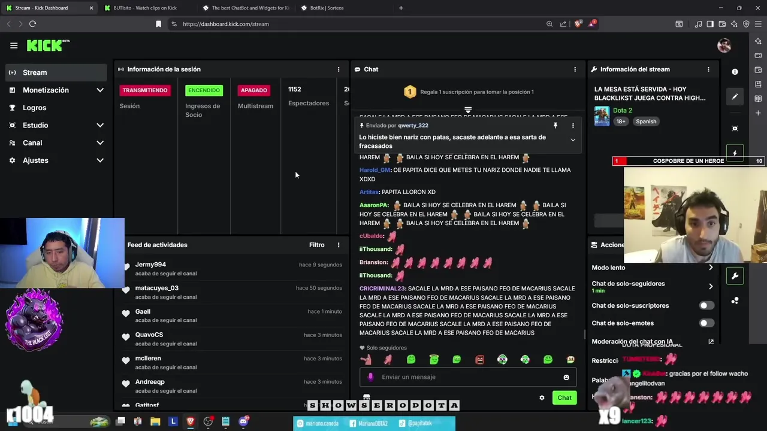Select Logros in the left sidebar

(x=56, y=108)
